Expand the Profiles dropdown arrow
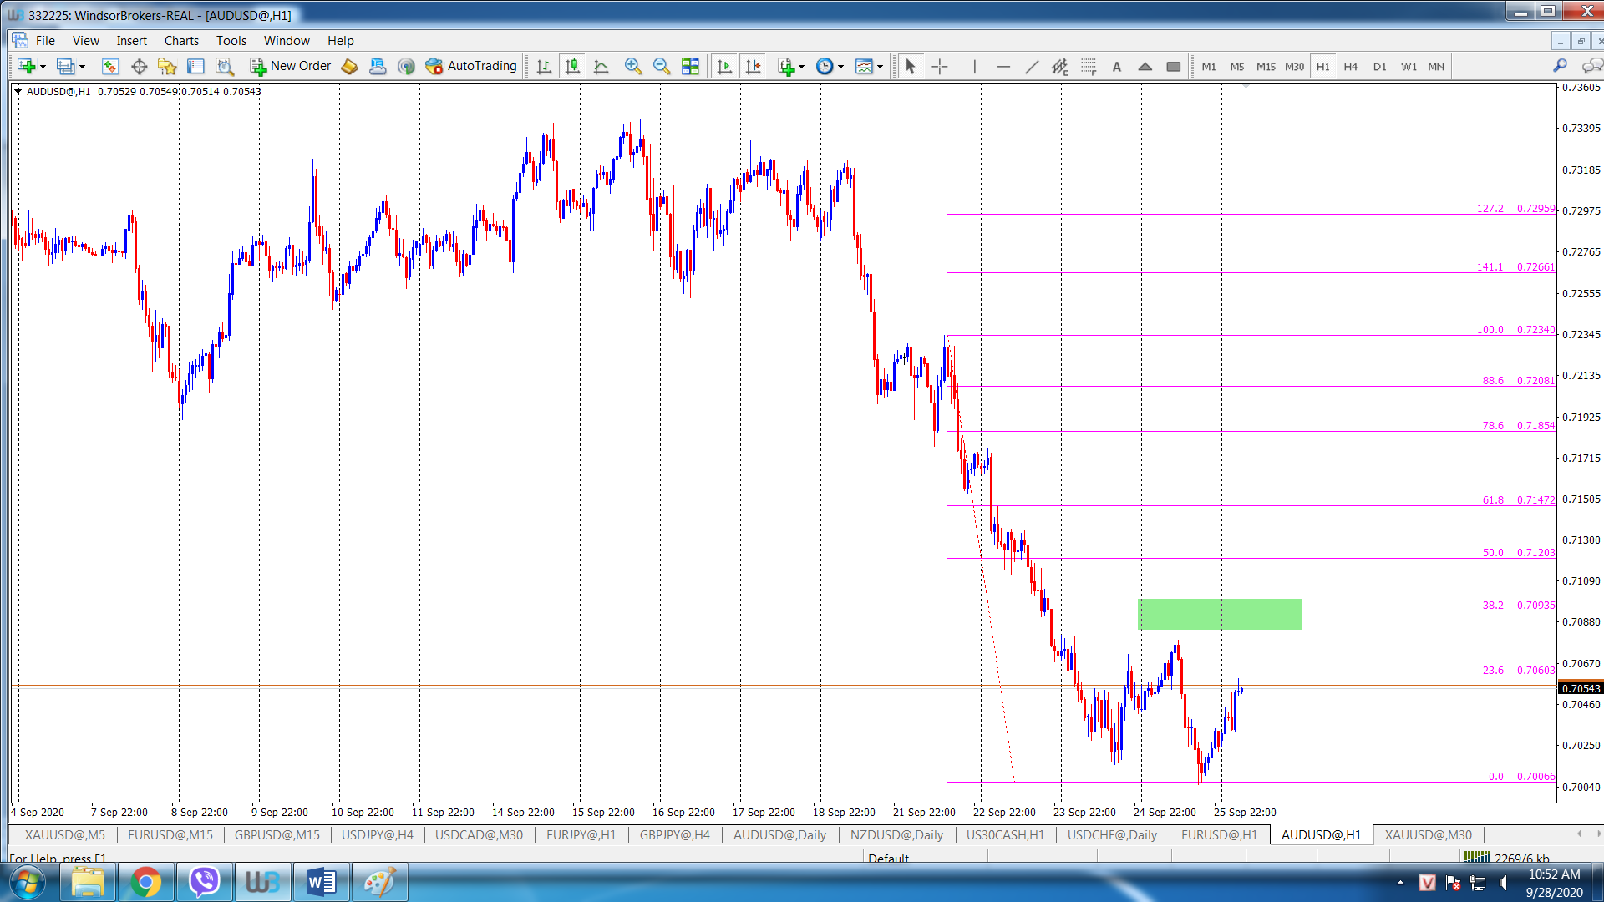The image size is (1604, 902). [x=82, y=67]
